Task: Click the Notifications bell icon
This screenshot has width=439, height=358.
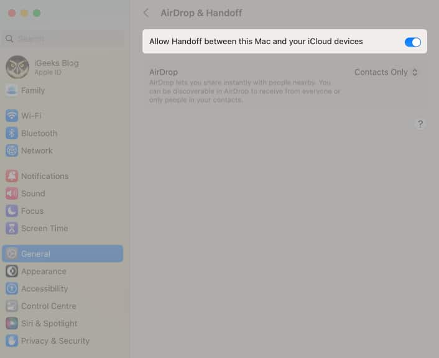Action: point(11,176)
